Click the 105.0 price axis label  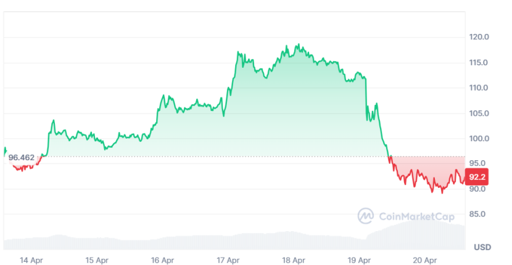coord(479,113)
